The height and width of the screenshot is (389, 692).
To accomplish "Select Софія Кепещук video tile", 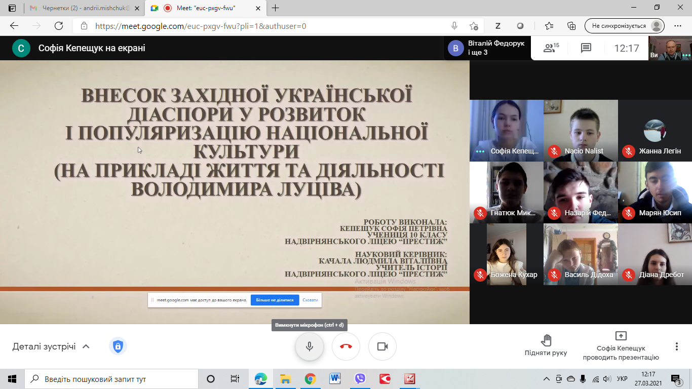I will 506,130.
